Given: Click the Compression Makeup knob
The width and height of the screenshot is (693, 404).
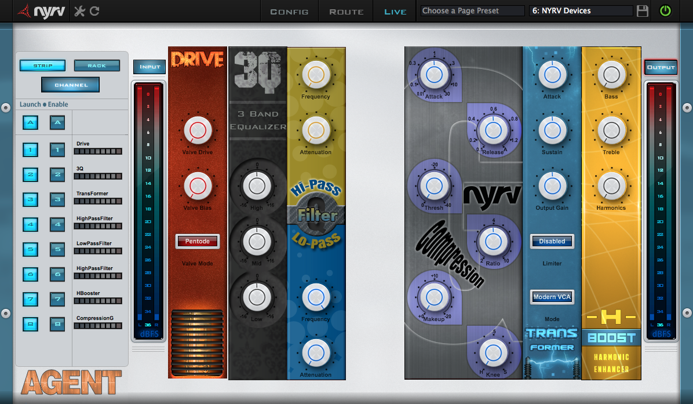Looking at the screenshot, I should click(434, 297).
